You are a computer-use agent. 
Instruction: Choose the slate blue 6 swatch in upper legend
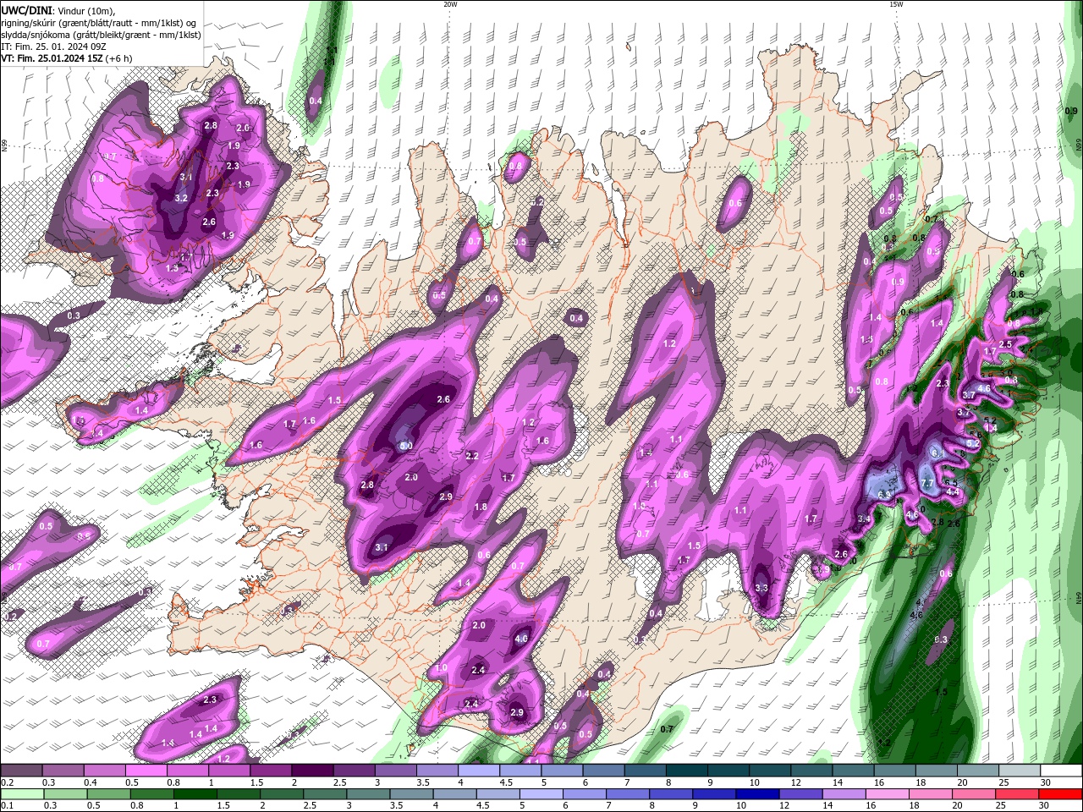pyautogui.click(x=603, y=771)
